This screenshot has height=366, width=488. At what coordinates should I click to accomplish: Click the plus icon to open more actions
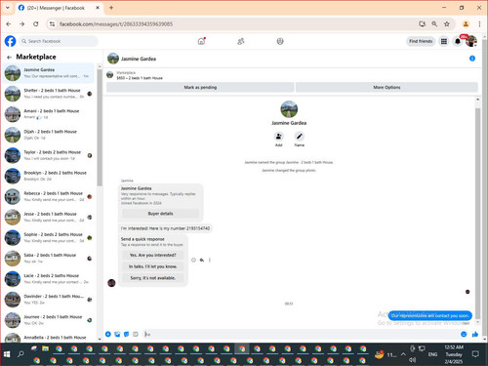click(x=108, y=334)
